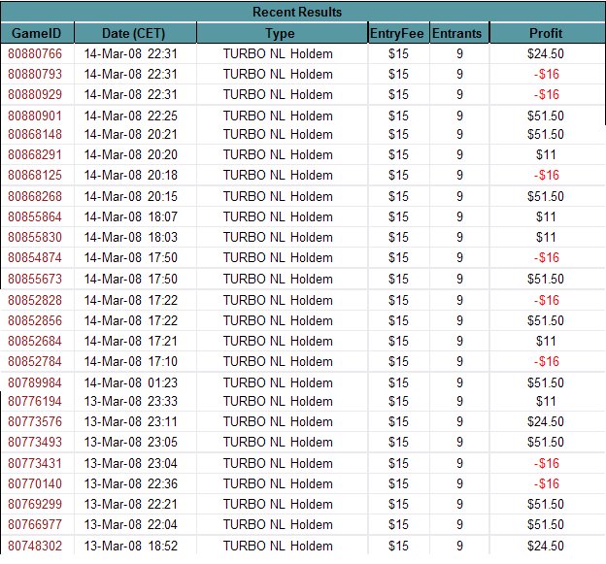The width and height of the screenshot is (606, 564).
Task: Open game ID 80852856 link
Action: pos(35,321)
